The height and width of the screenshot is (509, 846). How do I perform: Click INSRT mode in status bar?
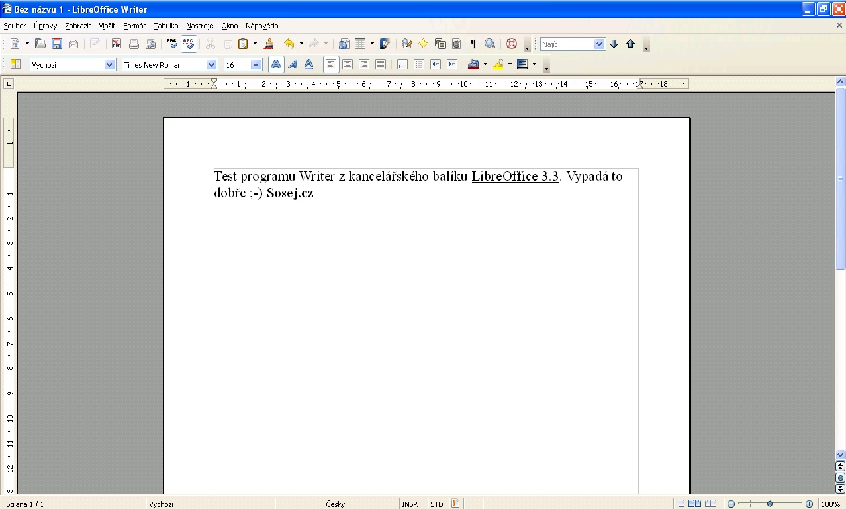click(412, 504)
